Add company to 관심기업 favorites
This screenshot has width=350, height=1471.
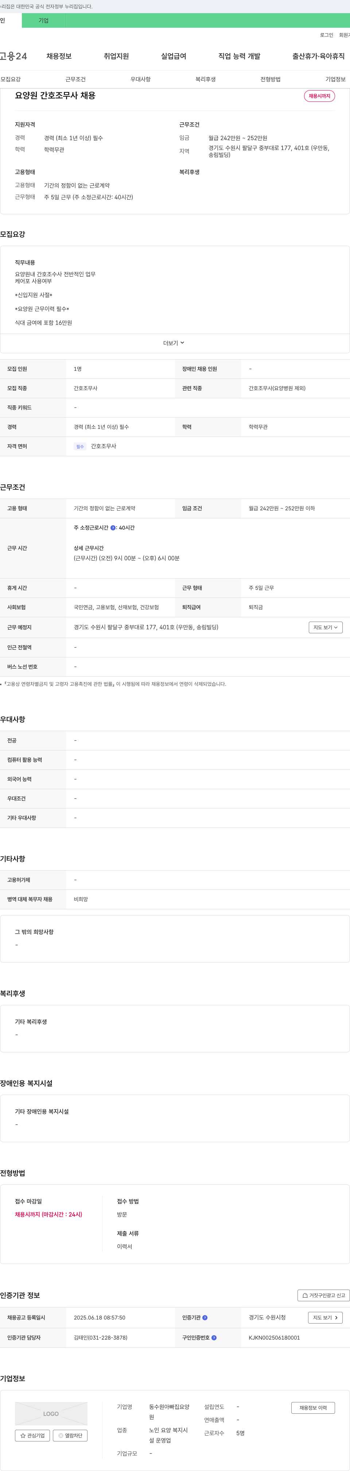pyautogui.click(x=32, y=1436)
